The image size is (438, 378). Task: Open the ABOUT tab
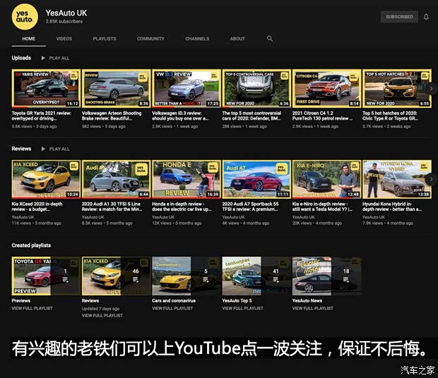(237, 39)
